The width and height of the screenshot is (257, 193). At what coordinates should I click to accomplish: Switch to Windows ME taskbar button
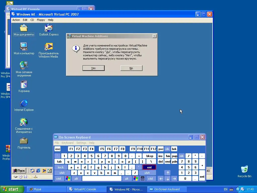coord(127,189)
